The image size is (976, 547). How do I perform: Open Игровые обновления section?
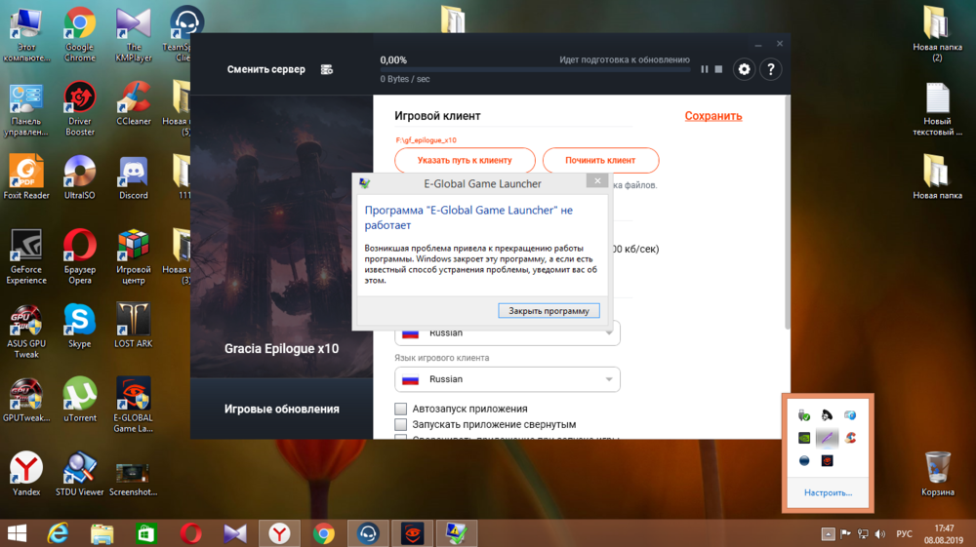[x=281, y=409]
